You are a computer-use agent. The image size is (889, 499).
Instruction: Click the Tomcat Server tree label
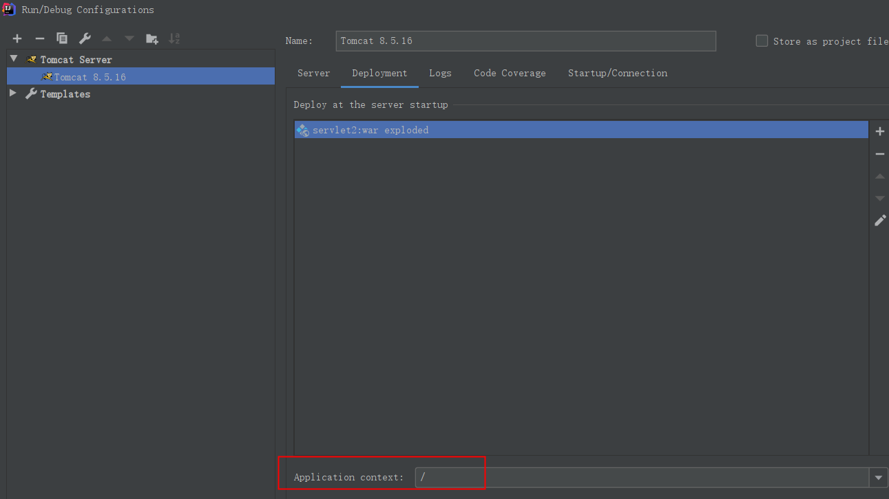[76, 60]
